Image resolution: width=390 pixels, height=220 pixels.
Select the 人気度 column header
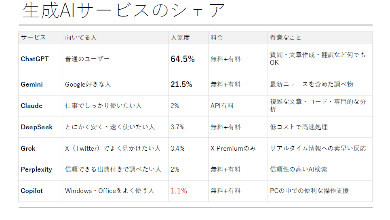(180, 37)
